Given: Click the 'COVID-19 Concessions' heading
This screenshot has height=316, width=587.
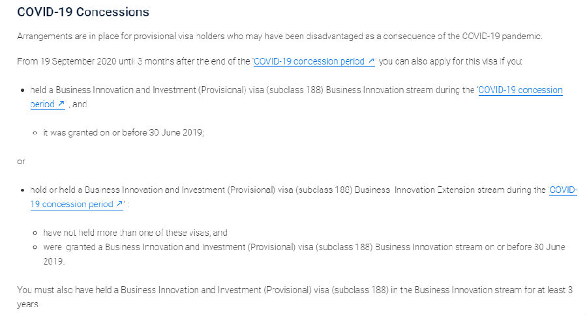Looking at the screenshot, I should (x=83, y=12).
